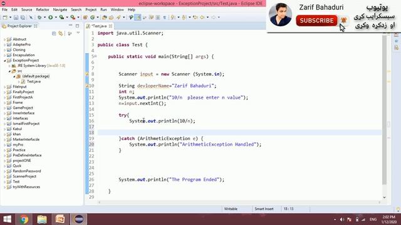Click the New file wizard icon
Viewport: 401px width, 225px height.
click(x=5, y=17)
